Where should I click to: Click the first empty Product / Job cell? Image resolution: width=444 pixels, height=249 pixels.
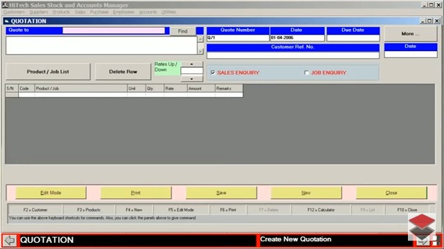81,95
